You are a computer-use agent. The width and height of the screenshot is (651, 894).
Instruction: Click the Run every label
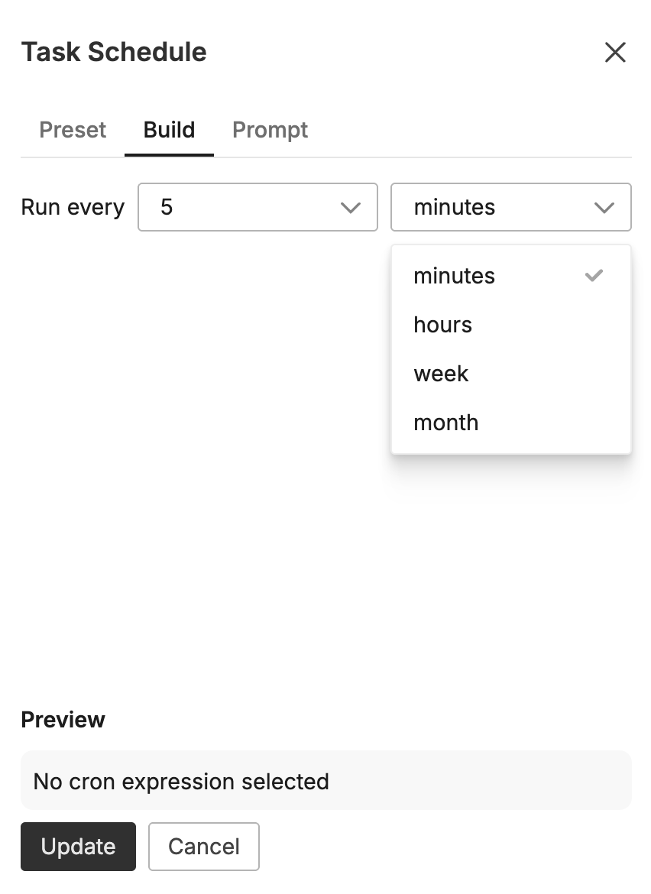point(73,207)
